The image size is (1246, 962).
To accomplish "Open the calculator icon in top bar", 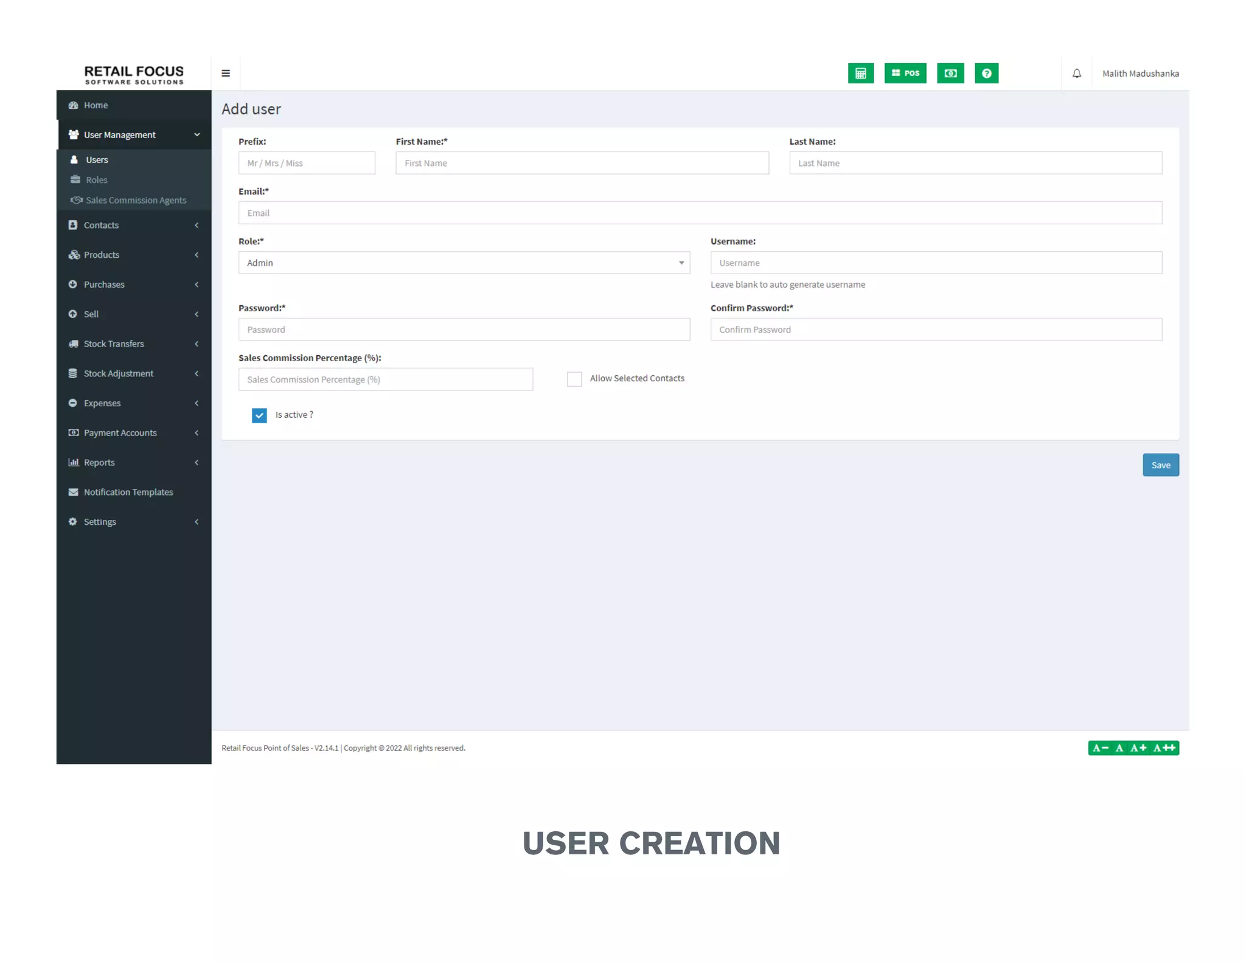I will (860, 74).
